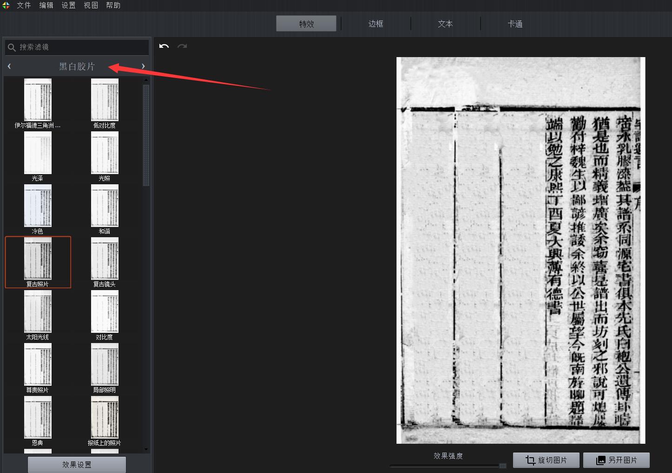Switch to the 文本 tab
The image size is (672, 473).
tap(445, 24)
